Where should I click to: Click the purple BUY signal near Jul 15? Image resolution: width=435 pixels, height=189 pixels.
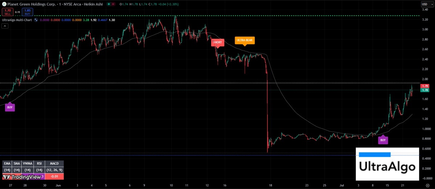pos(383,140)
